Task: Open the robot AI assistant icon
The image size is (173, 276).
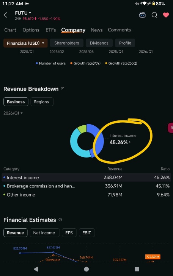Action: 142,15
